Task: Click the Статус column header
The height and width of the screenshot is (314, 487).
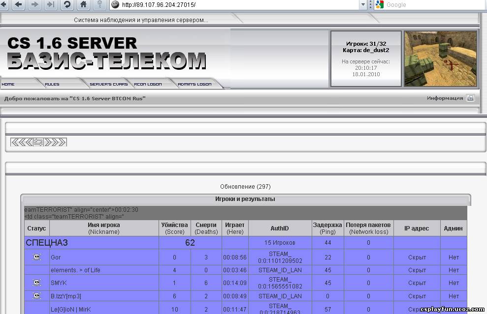Action: tap(36, 228)
